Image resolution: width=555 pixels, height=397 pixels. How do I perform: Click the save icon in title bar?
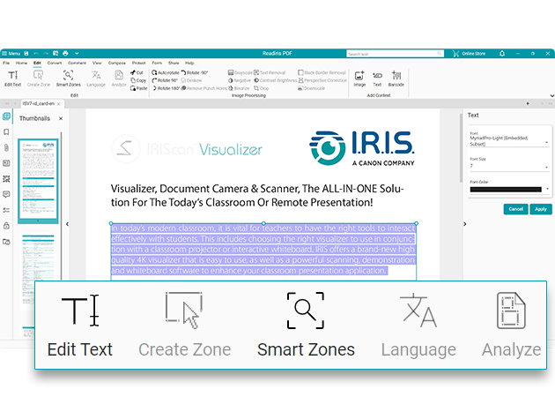click(26, 54)
